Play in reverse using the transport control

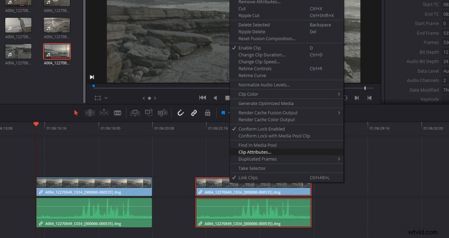click(215, 98)
